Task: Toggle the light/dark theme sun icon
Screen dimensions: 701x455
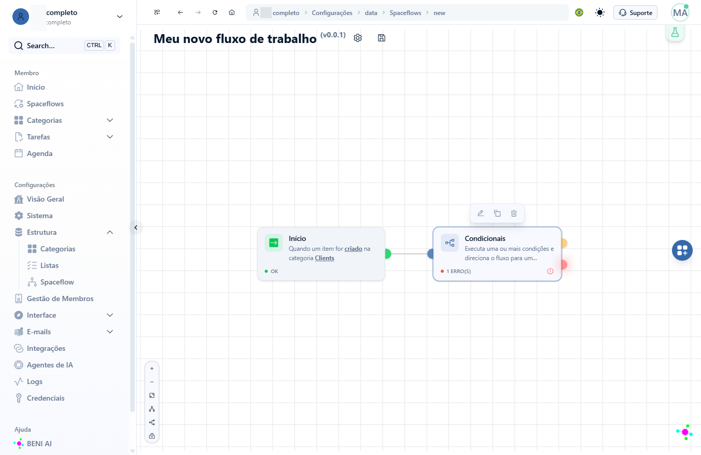Action: tap(600, 12)
